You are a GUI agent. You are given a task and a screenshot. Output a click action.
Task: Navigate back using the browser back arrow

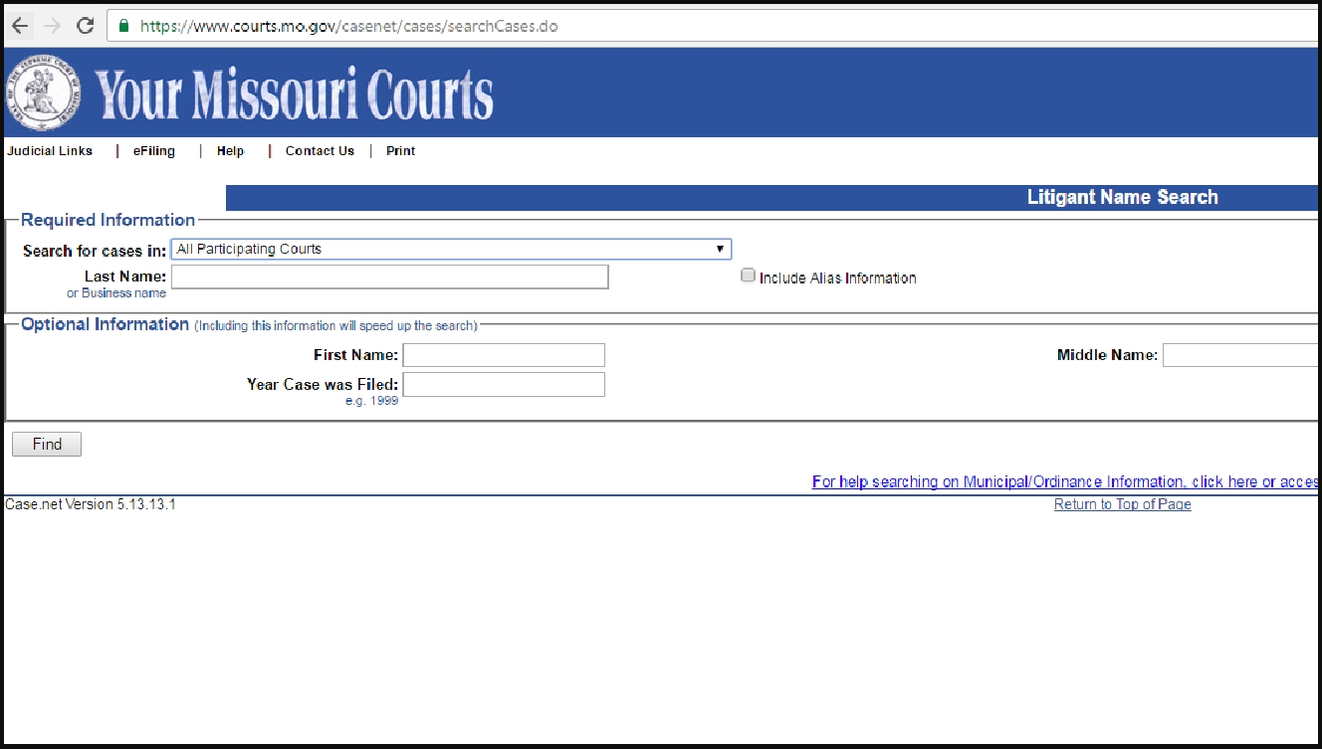(20, 26)
